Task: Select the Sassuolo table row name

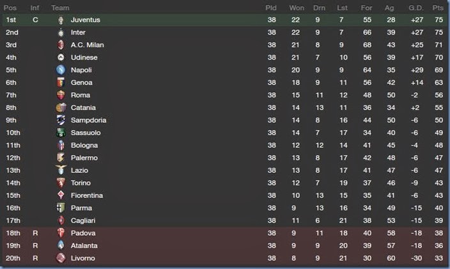Action: pyautogui.click(x=87, y=133)
